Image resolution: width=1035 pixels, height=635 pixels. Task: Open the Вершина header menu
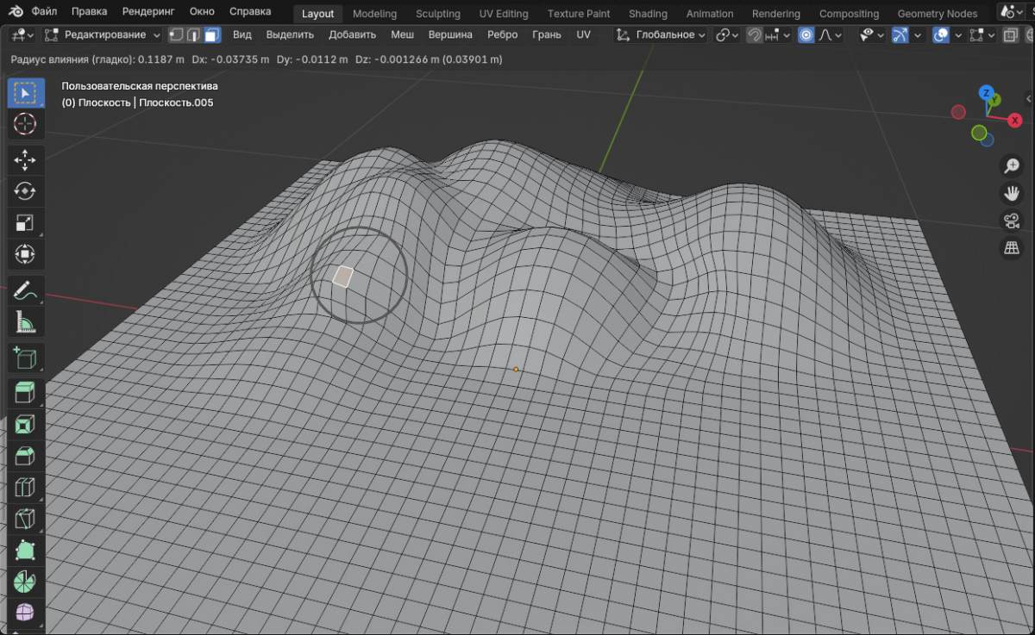[x=450, y=34]
